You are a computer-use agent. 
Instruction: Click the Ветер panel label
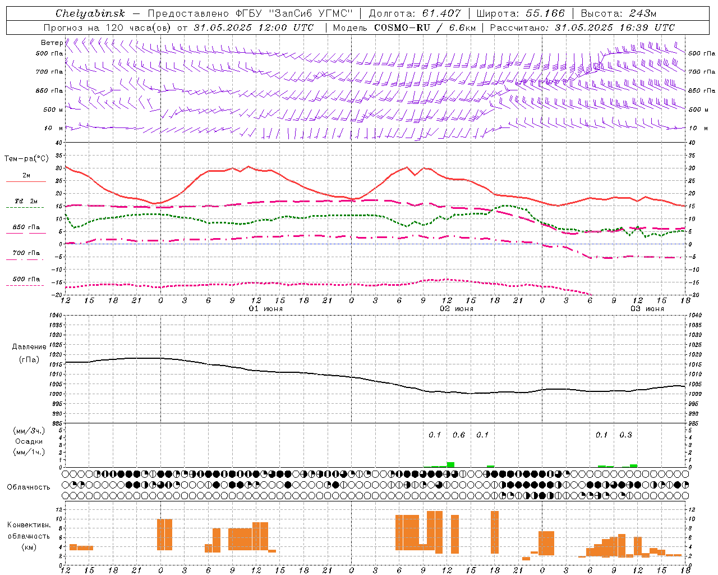52,43
